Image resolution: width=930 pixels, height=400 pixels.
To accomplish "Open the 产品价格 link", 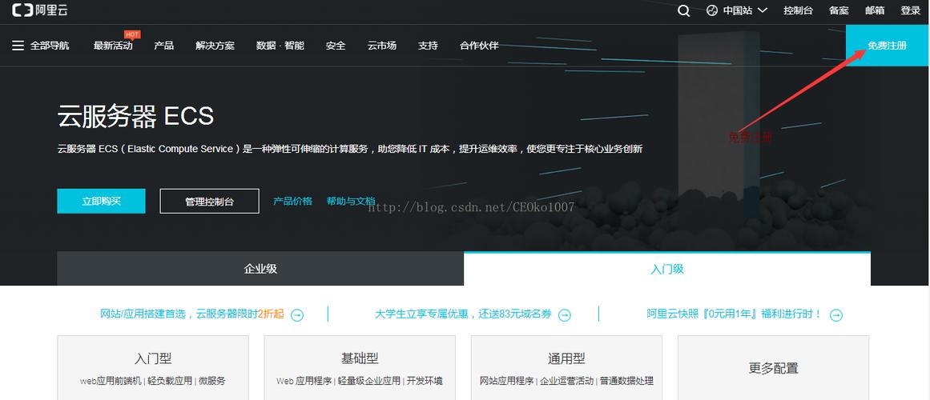I will (292, 201).
